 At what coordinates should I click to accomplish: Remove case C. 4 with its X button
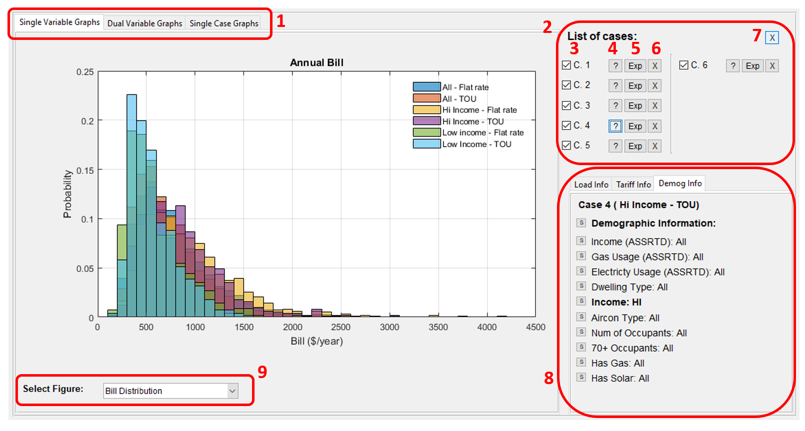[x=655, y=126]
